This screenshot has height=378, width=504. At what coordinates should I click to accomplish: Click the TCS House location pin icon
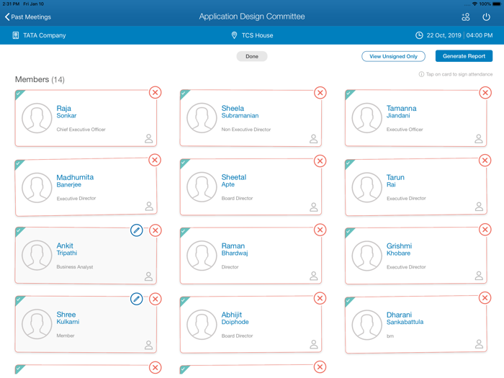click(x=234, y=35)
